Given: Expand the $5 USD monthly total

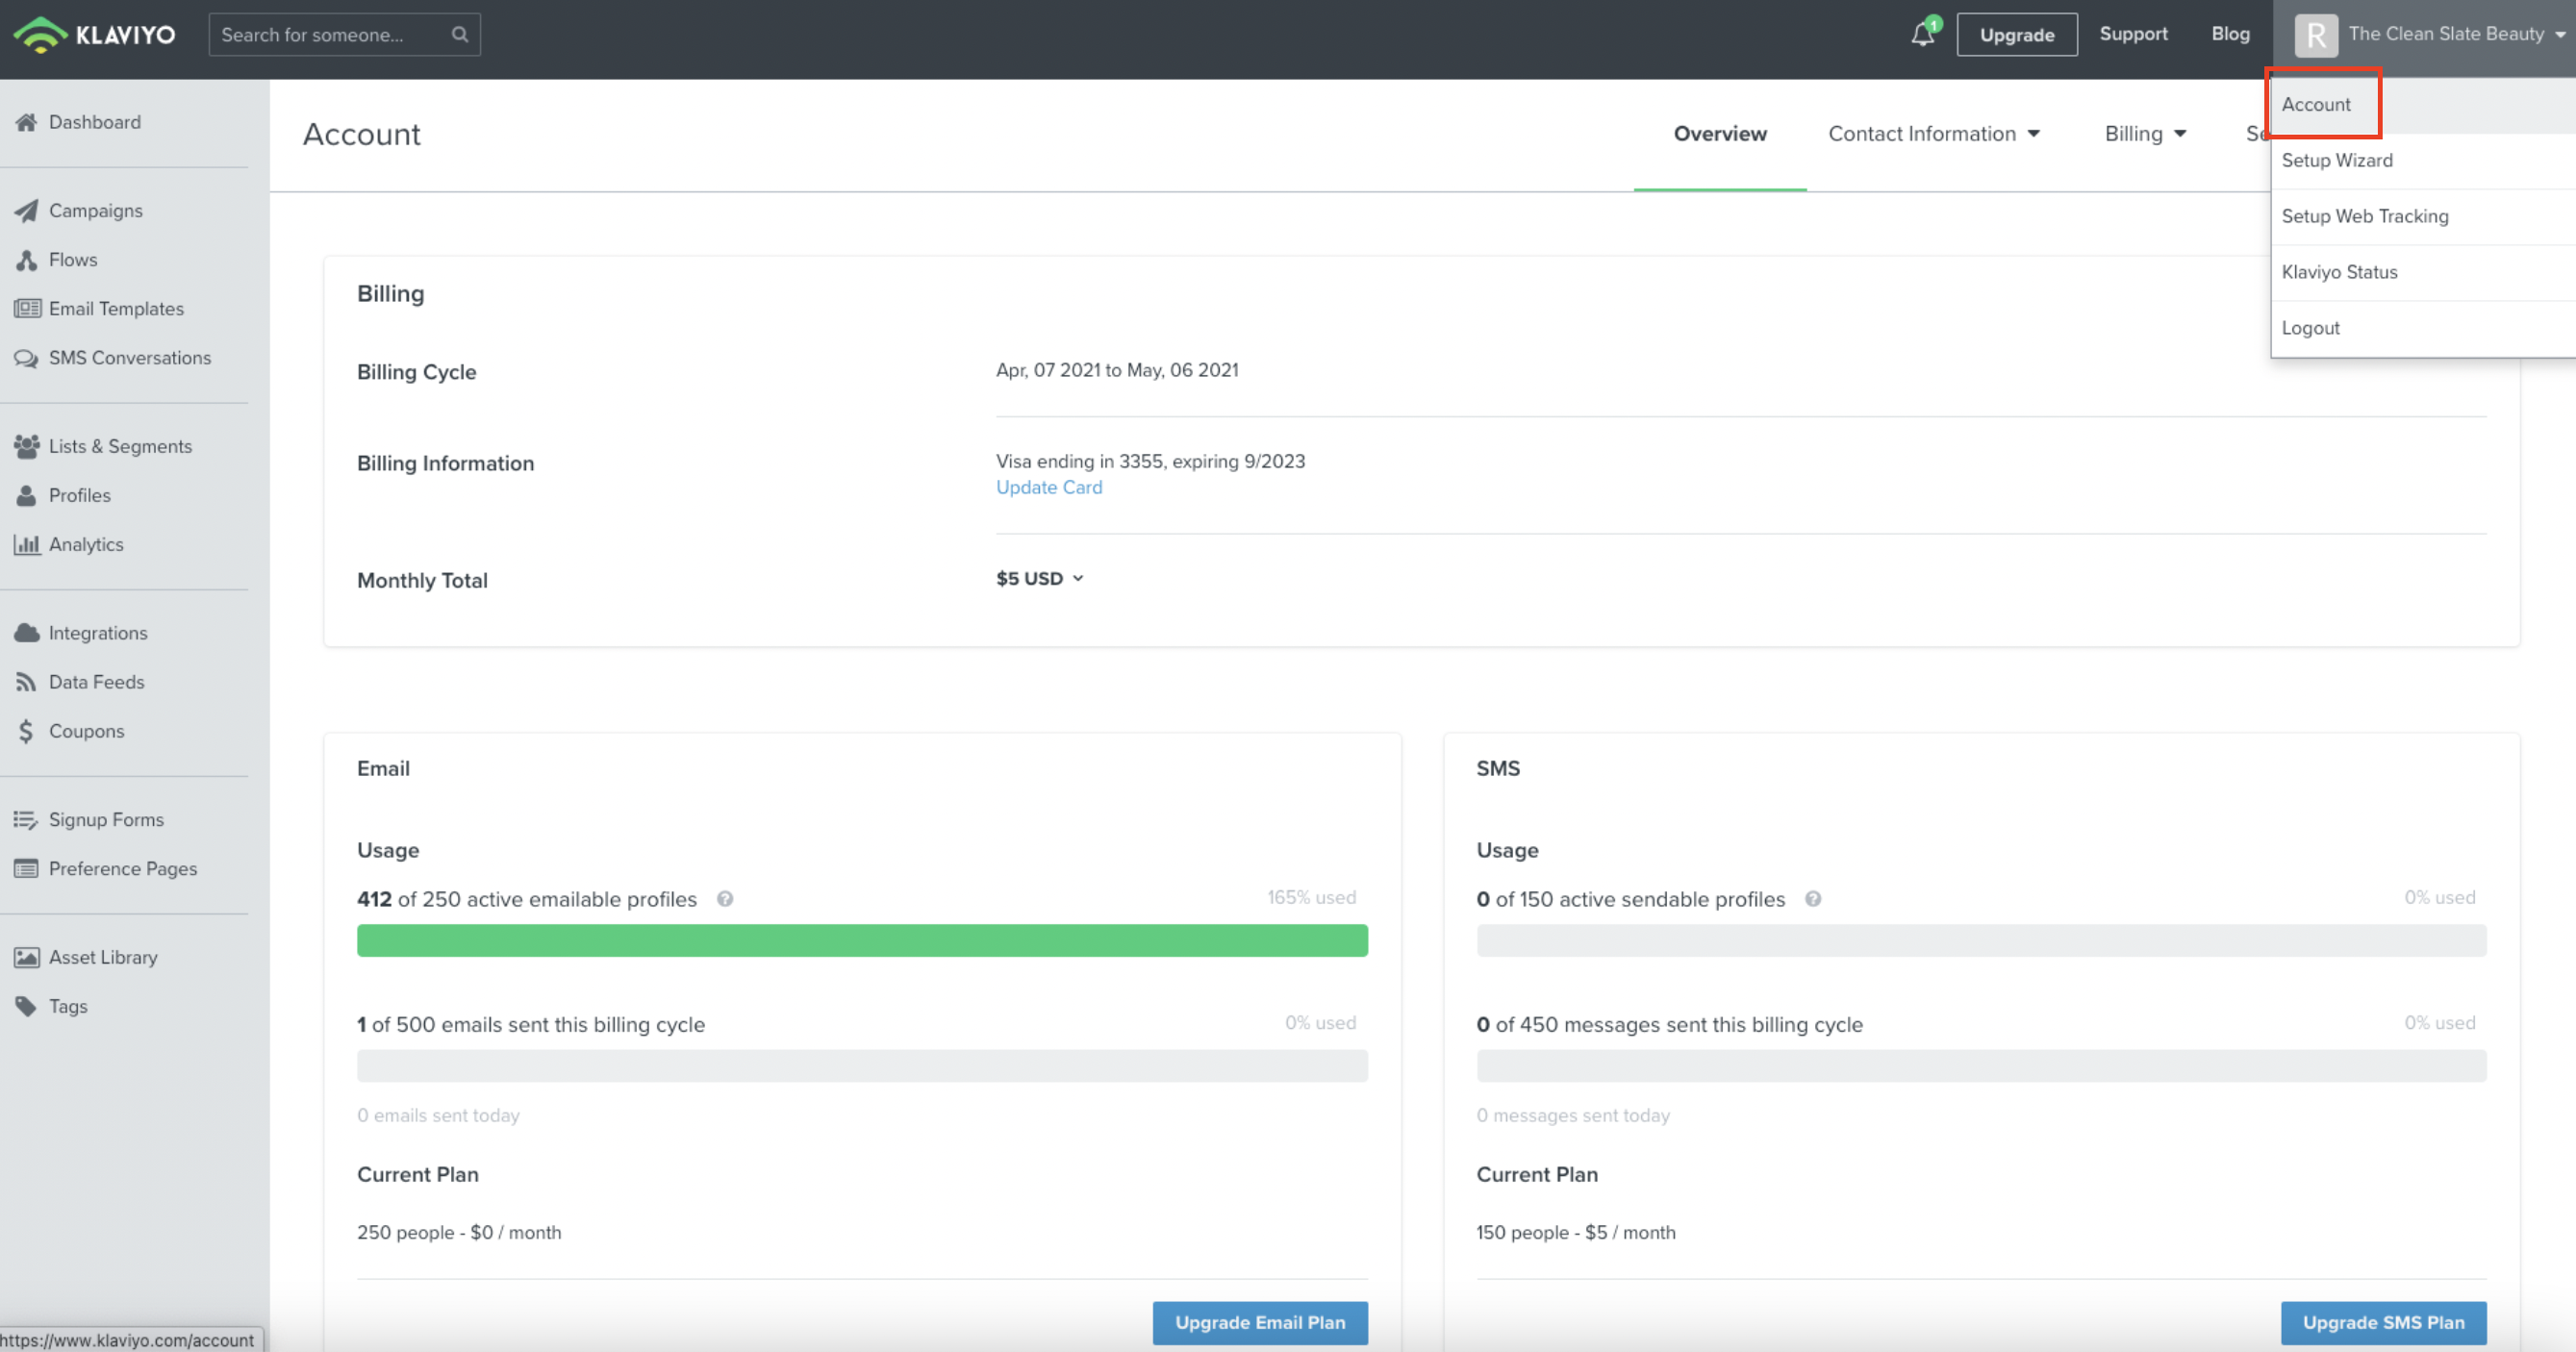Looking at the screenshot, I should click(x=1039, y=579).
